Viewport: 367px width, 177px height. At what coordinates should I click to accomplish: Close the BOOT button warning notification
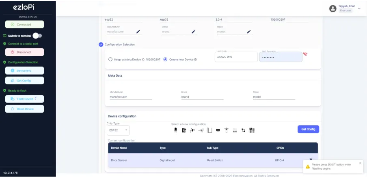click(360, 163)
